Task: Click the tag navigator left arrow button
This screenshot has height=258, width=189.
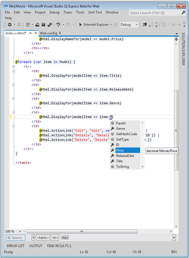Action: point(33,237)
